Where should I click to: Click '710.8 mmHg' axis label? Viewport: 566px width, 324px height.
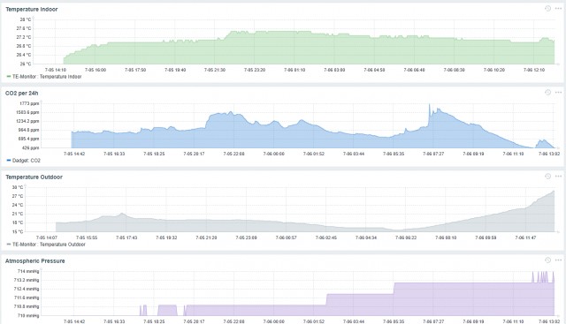[x=27, y=306]
